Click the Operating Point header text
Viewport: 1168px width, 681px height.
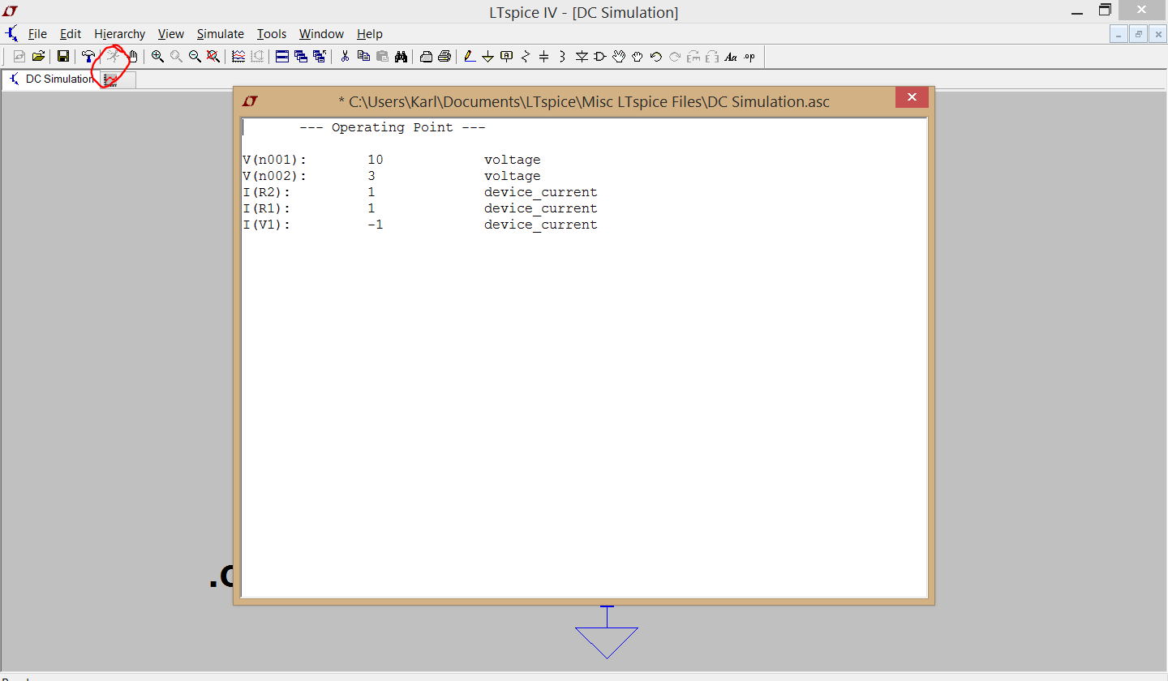393,127
